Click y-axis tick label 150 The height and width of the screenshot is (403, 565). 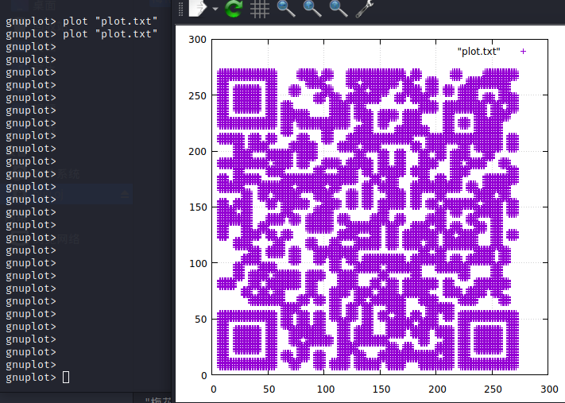coord(197,207)
